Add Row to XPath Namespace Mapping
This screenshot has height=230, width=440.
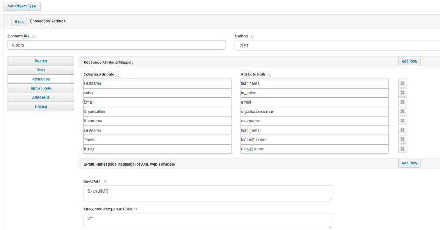(409, 163)
